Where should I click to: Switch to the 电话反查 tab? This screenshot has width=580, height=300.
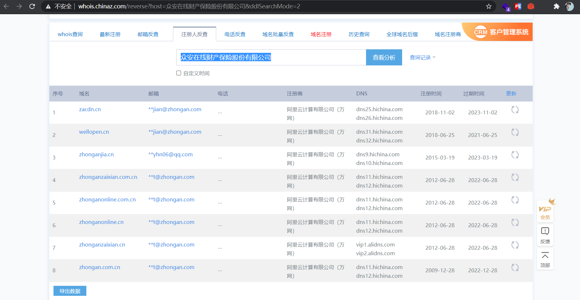click(235, 34)
